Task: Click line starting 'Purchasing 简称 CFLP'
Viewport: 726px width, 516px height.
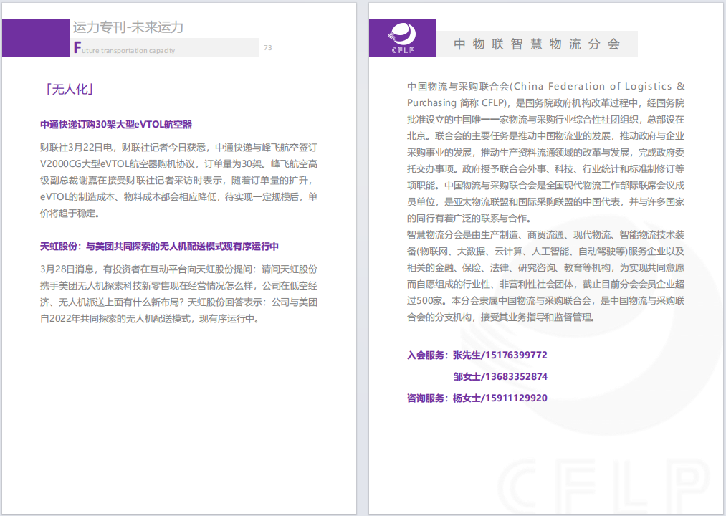Action: [x=545, y=102]
